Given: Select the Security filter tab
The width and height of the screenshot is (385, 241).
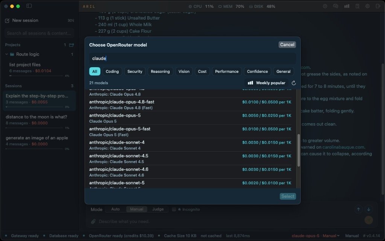Looking at the screenshot, I should tap(135, 71).
